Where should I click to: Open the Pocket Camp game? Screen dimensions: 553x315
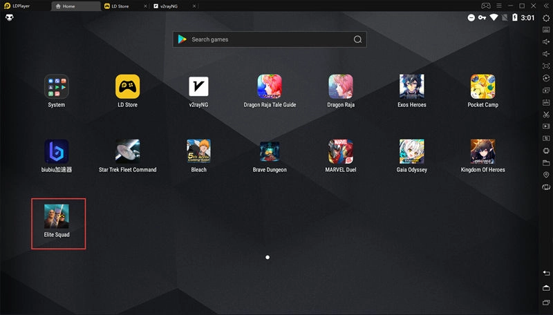[x=482, y=86]
